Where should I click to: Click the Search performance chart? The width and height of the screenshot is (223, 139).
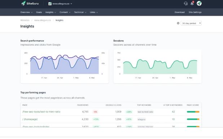[x=65, y=66]
